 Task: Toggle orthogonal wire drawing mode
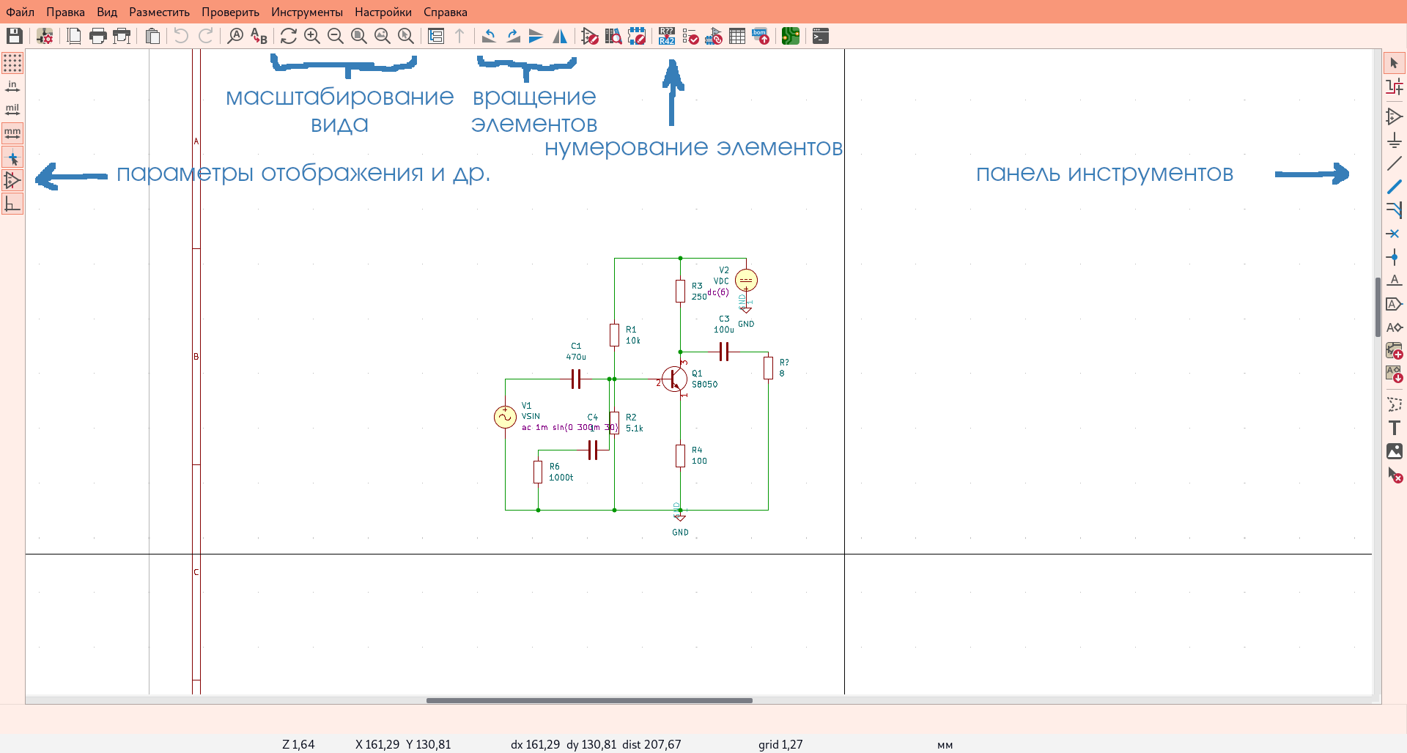[12, 204]
